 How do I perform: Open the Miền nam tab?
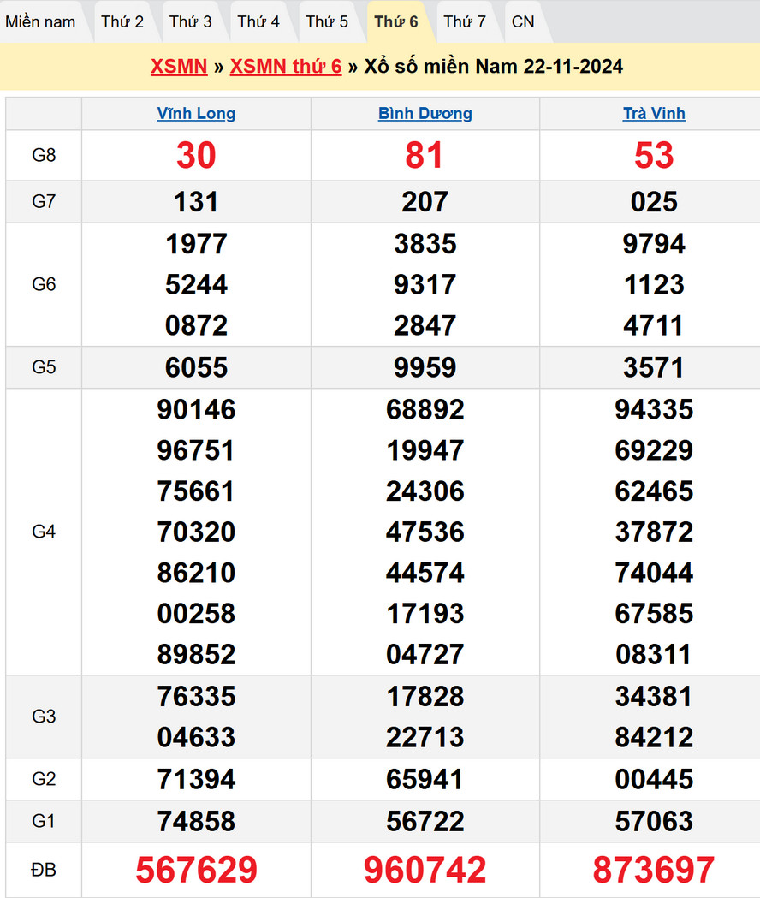[40, 22]
